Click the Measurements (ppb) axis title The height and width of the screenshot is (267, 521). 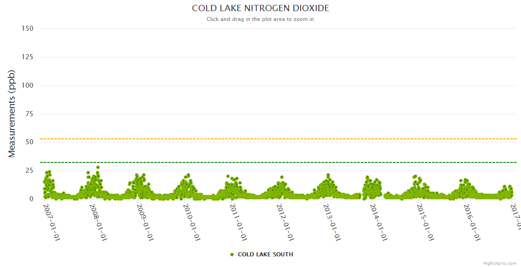coord(12,113)
